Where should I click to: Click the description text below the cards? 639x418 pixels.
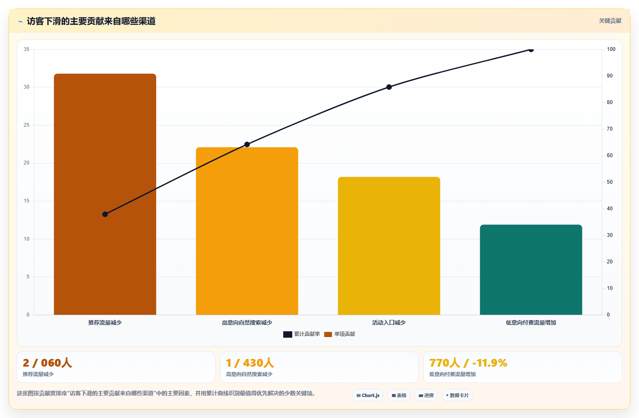(167, 393)
